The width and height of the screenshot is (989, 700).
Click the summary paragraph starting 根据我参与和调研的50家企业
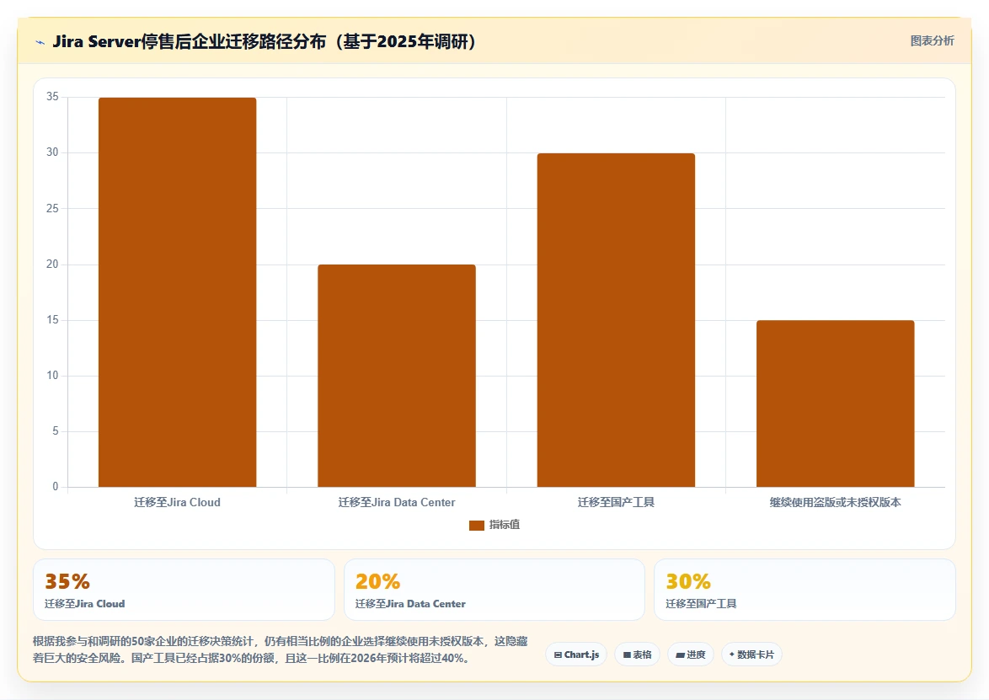point(281,649)
